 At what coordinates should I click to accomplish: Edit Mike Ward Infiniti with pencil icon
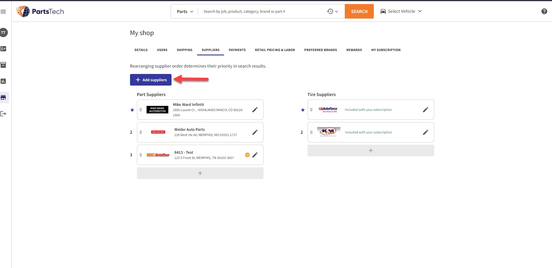click(x=255, y=110)
